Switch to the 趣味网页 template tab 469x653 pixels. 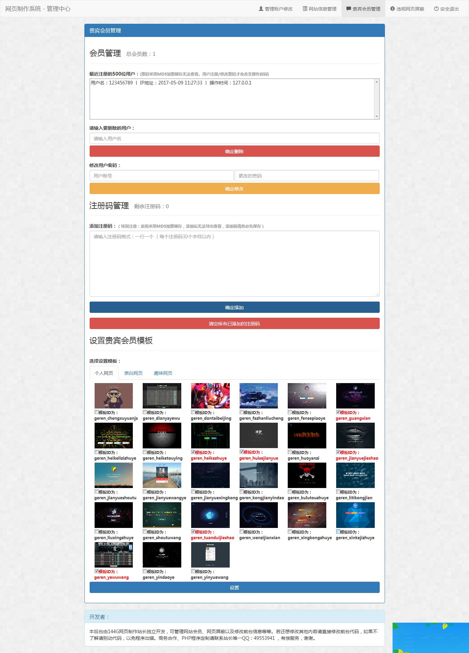(x=163, y=373)
